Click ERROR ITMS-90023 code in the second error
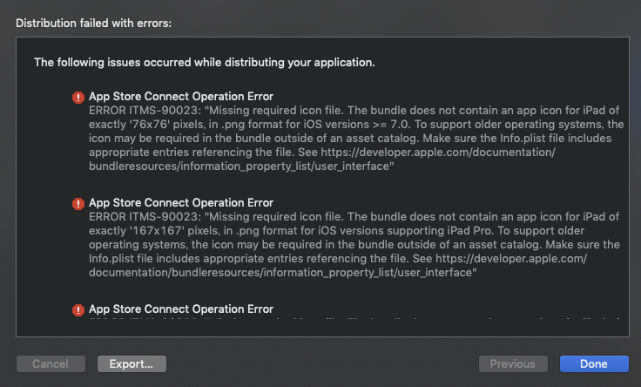Viewport: 641px width, 387px height. click(145, 217)
